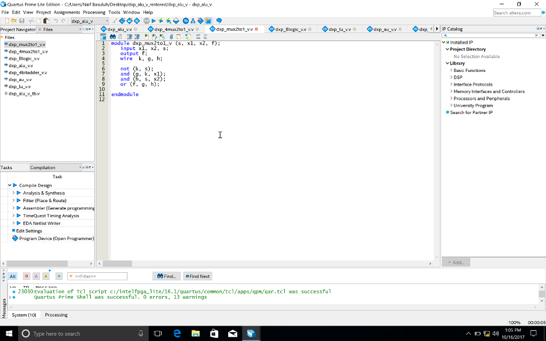This screenshot has height=341, width=546.
Task: Click the Stop Processing icon in toolbar
Action: (x=146, y=21)
